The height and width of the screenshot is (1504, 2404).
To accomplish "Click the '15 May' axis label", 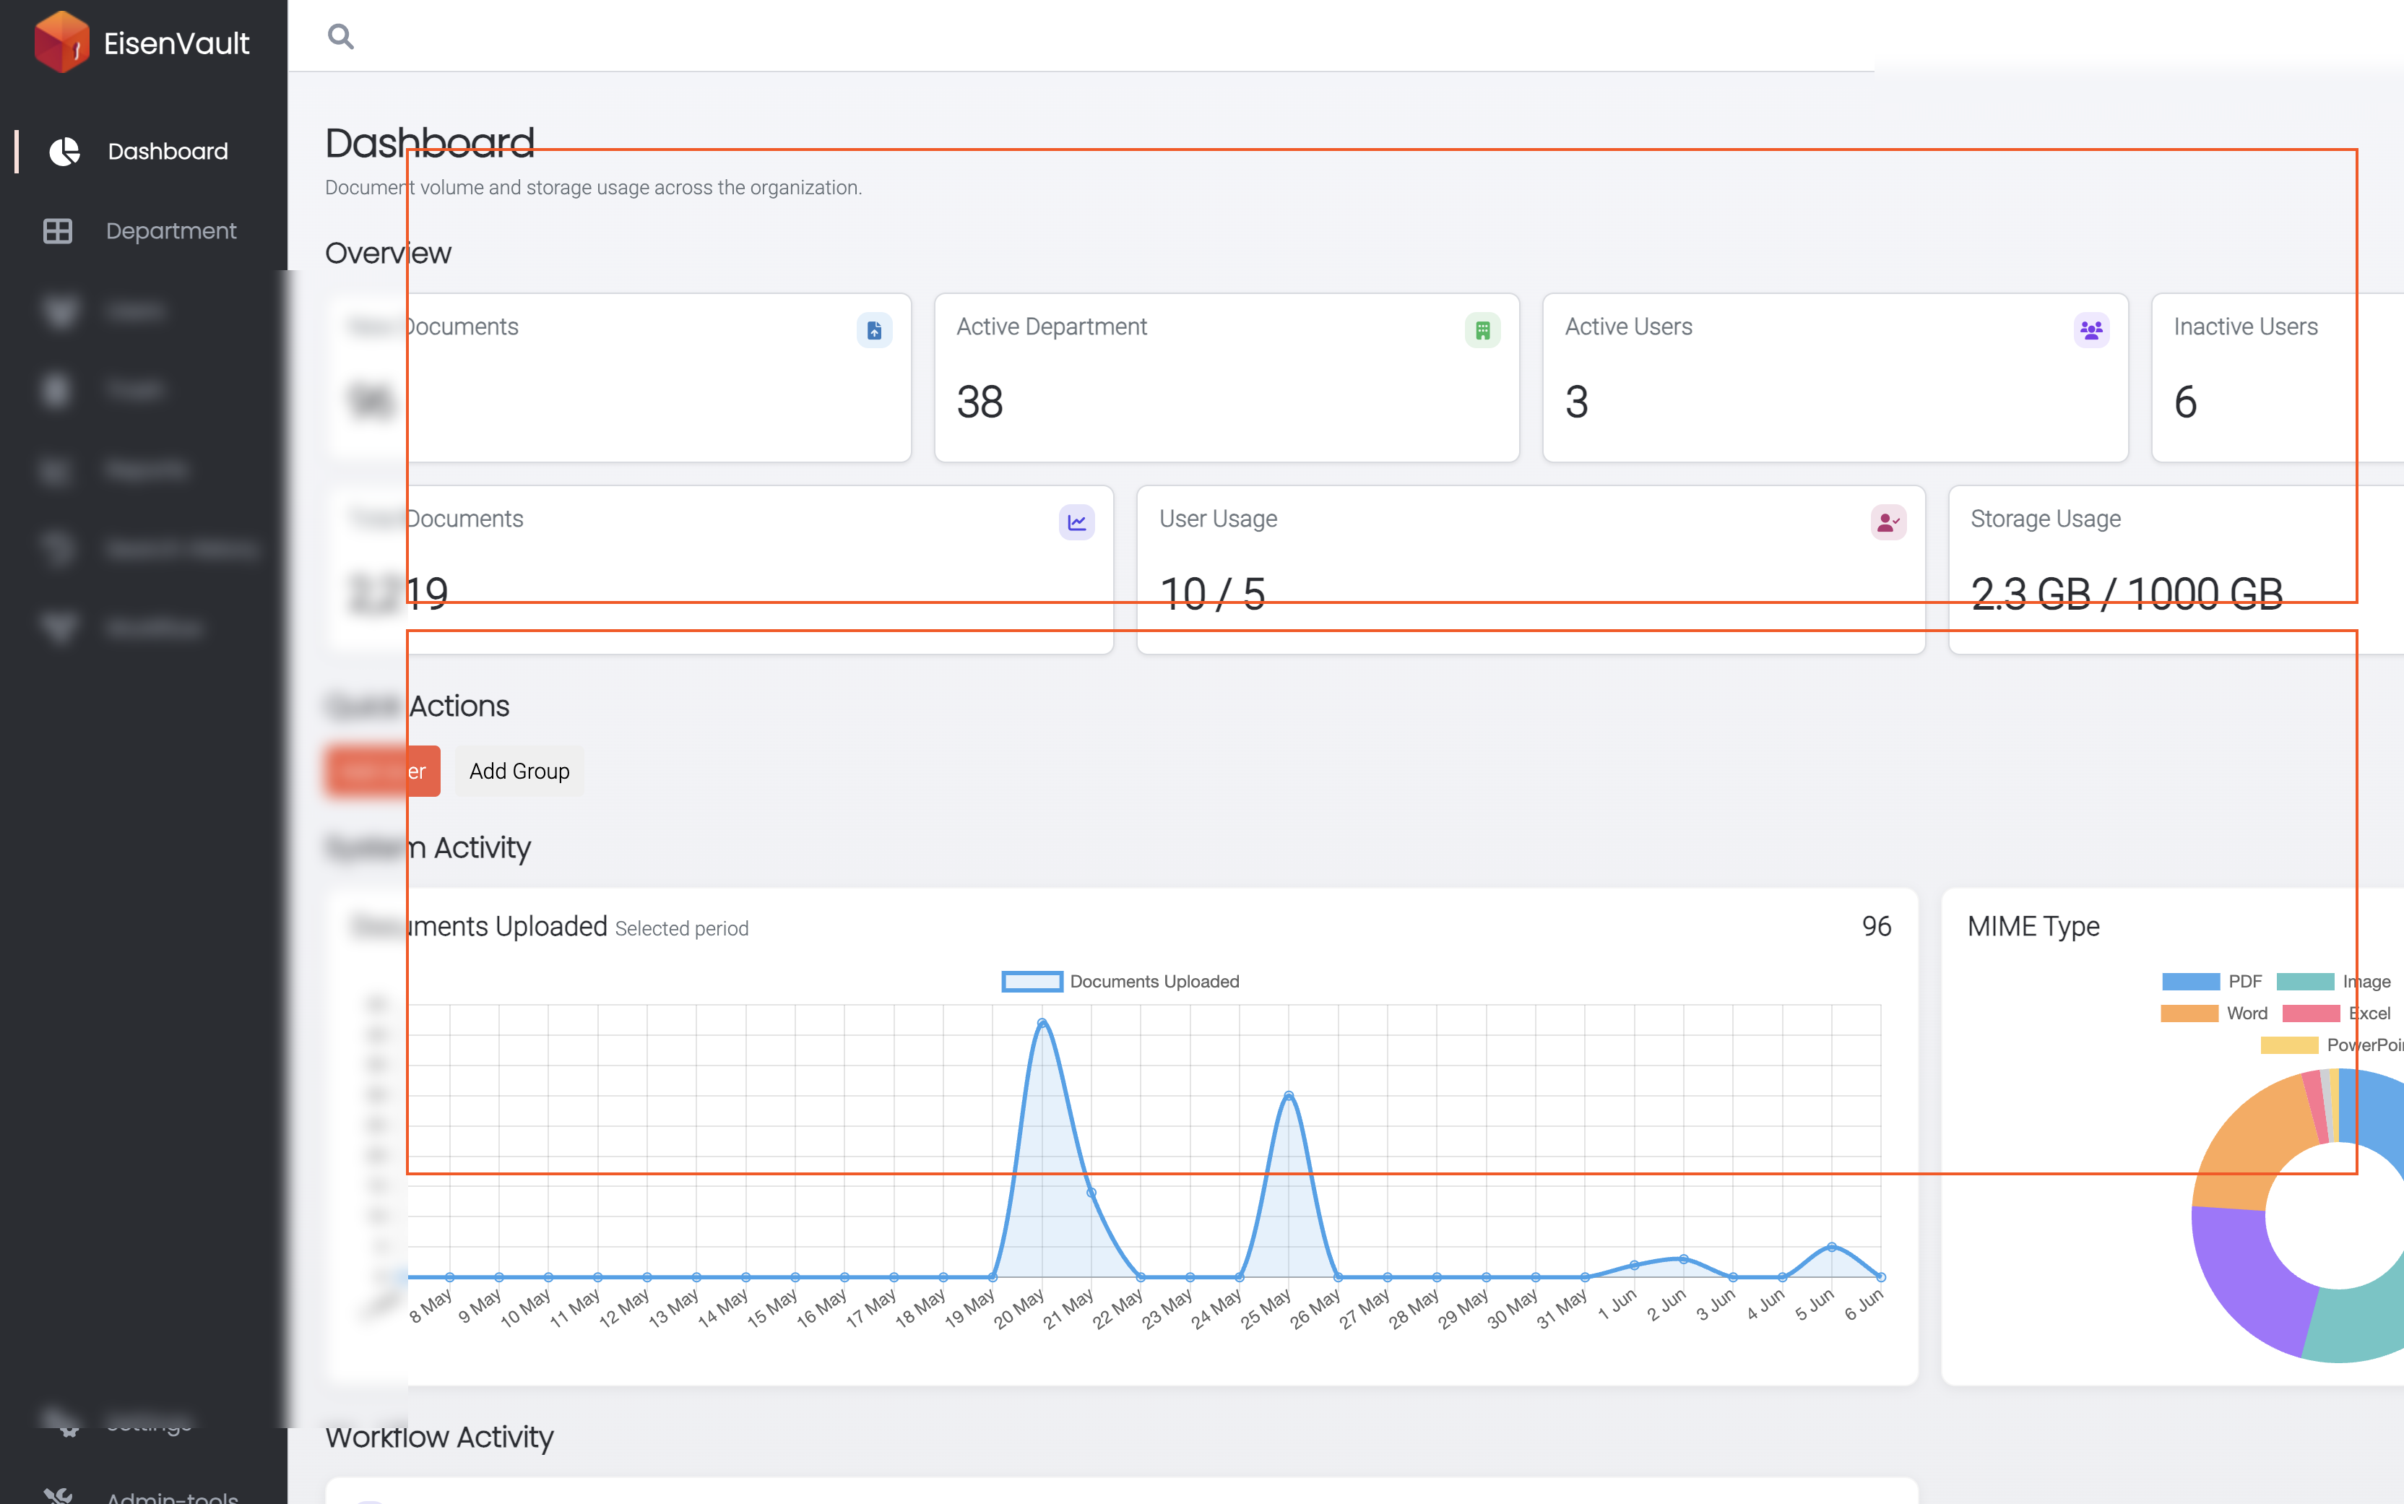I will [x=773, y=1308].
